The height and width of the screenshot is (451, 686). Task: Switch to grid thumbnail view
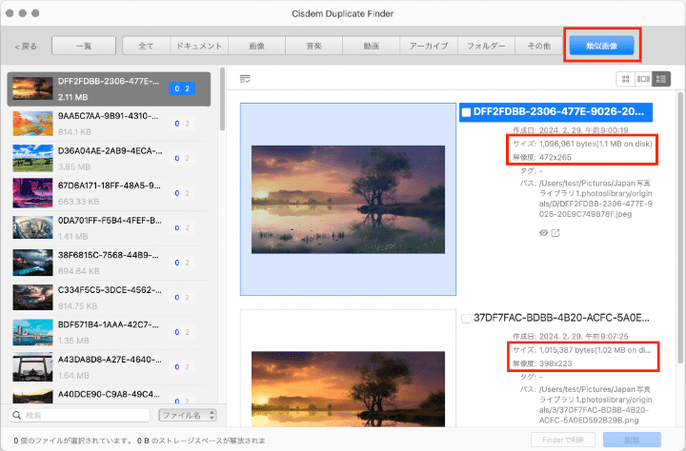(x=627, y=78)
